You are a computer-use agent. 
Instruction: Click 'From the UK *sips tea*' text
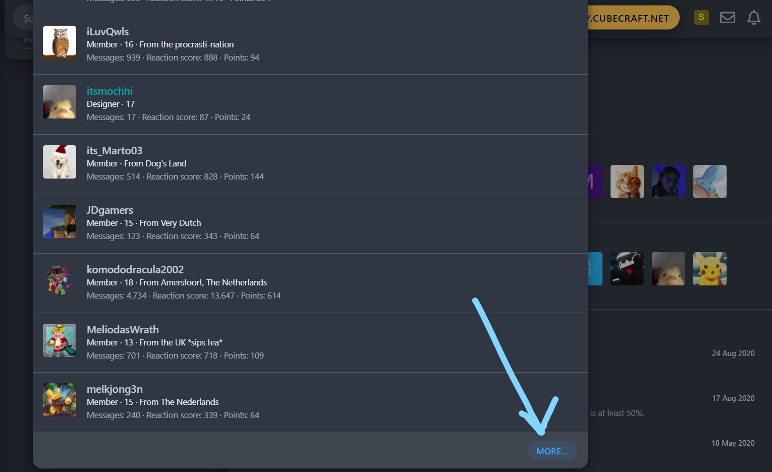(181, 342)
